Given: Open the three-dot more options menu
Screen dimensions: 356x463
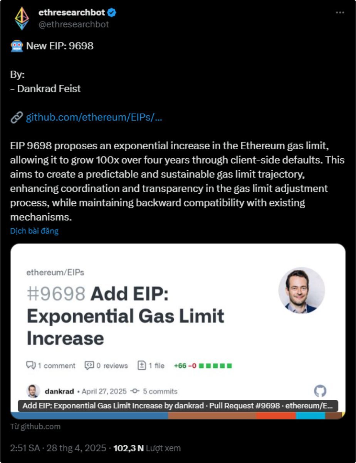Looking at the screenshot, I should pos(339,13).
